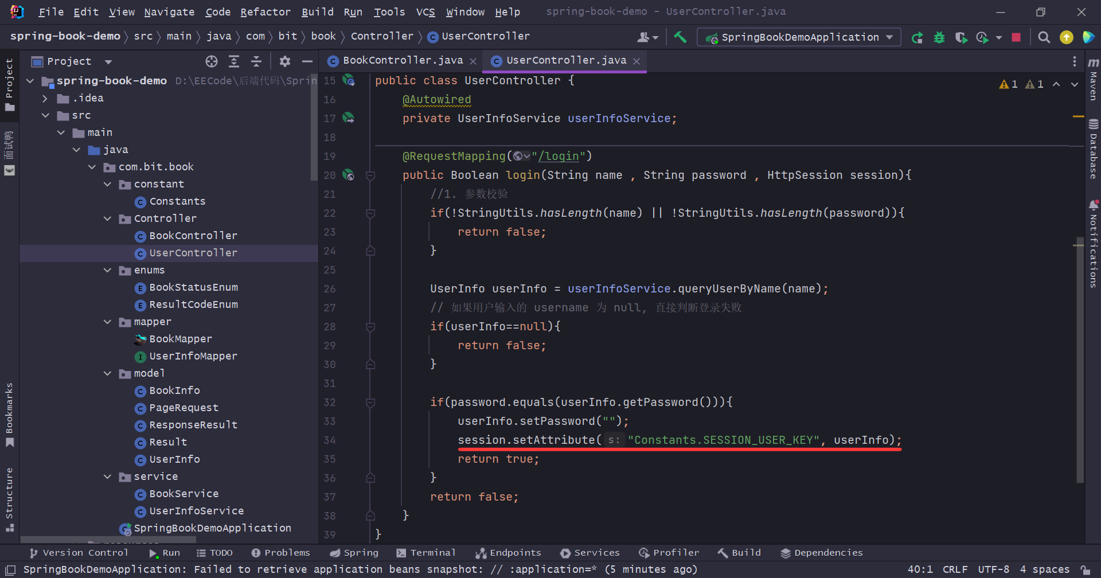Click the gutter autowired icon on line 17

[x=349, y=118]
